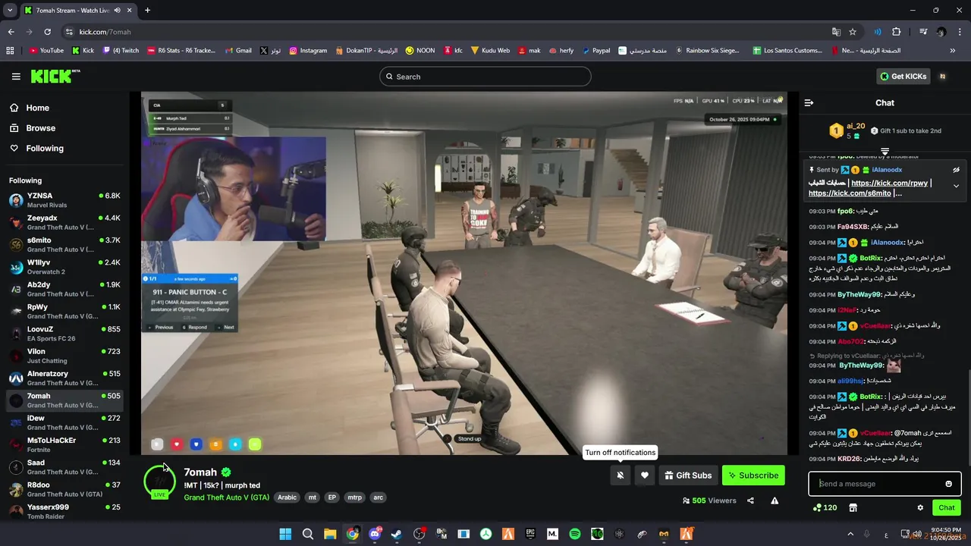The width and height of the screenshot is (971, 546).
Task: Open YouTube bookmark
Action: 46,51
